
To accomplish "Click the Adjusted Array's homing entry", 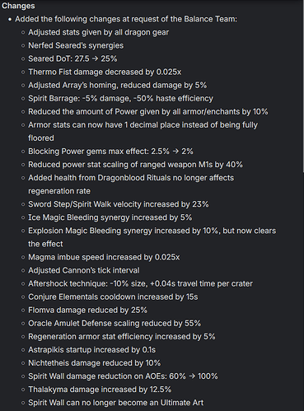I will point(117,85).
